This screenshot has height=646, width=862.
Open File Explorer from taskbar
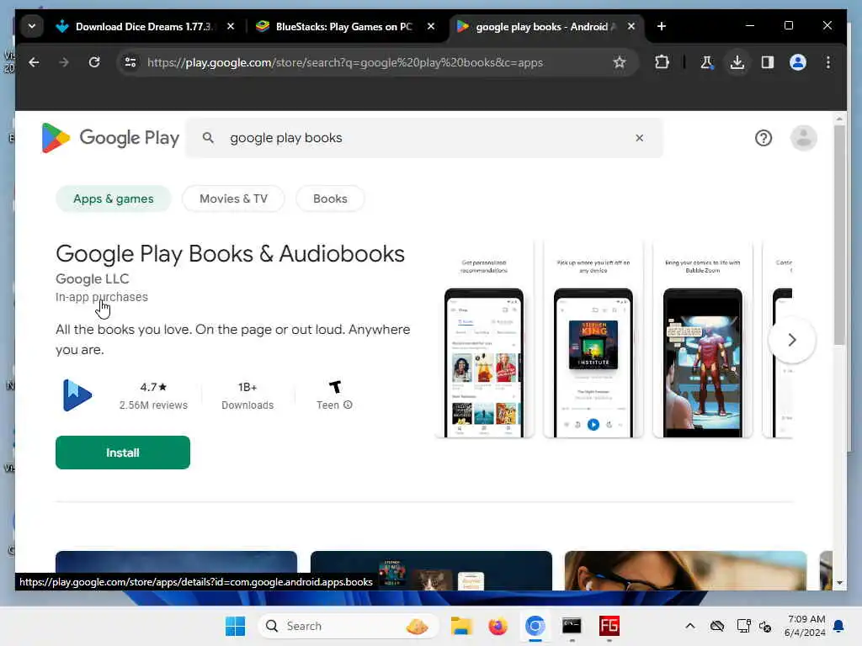pyautogui.click(x=461, y=626)
